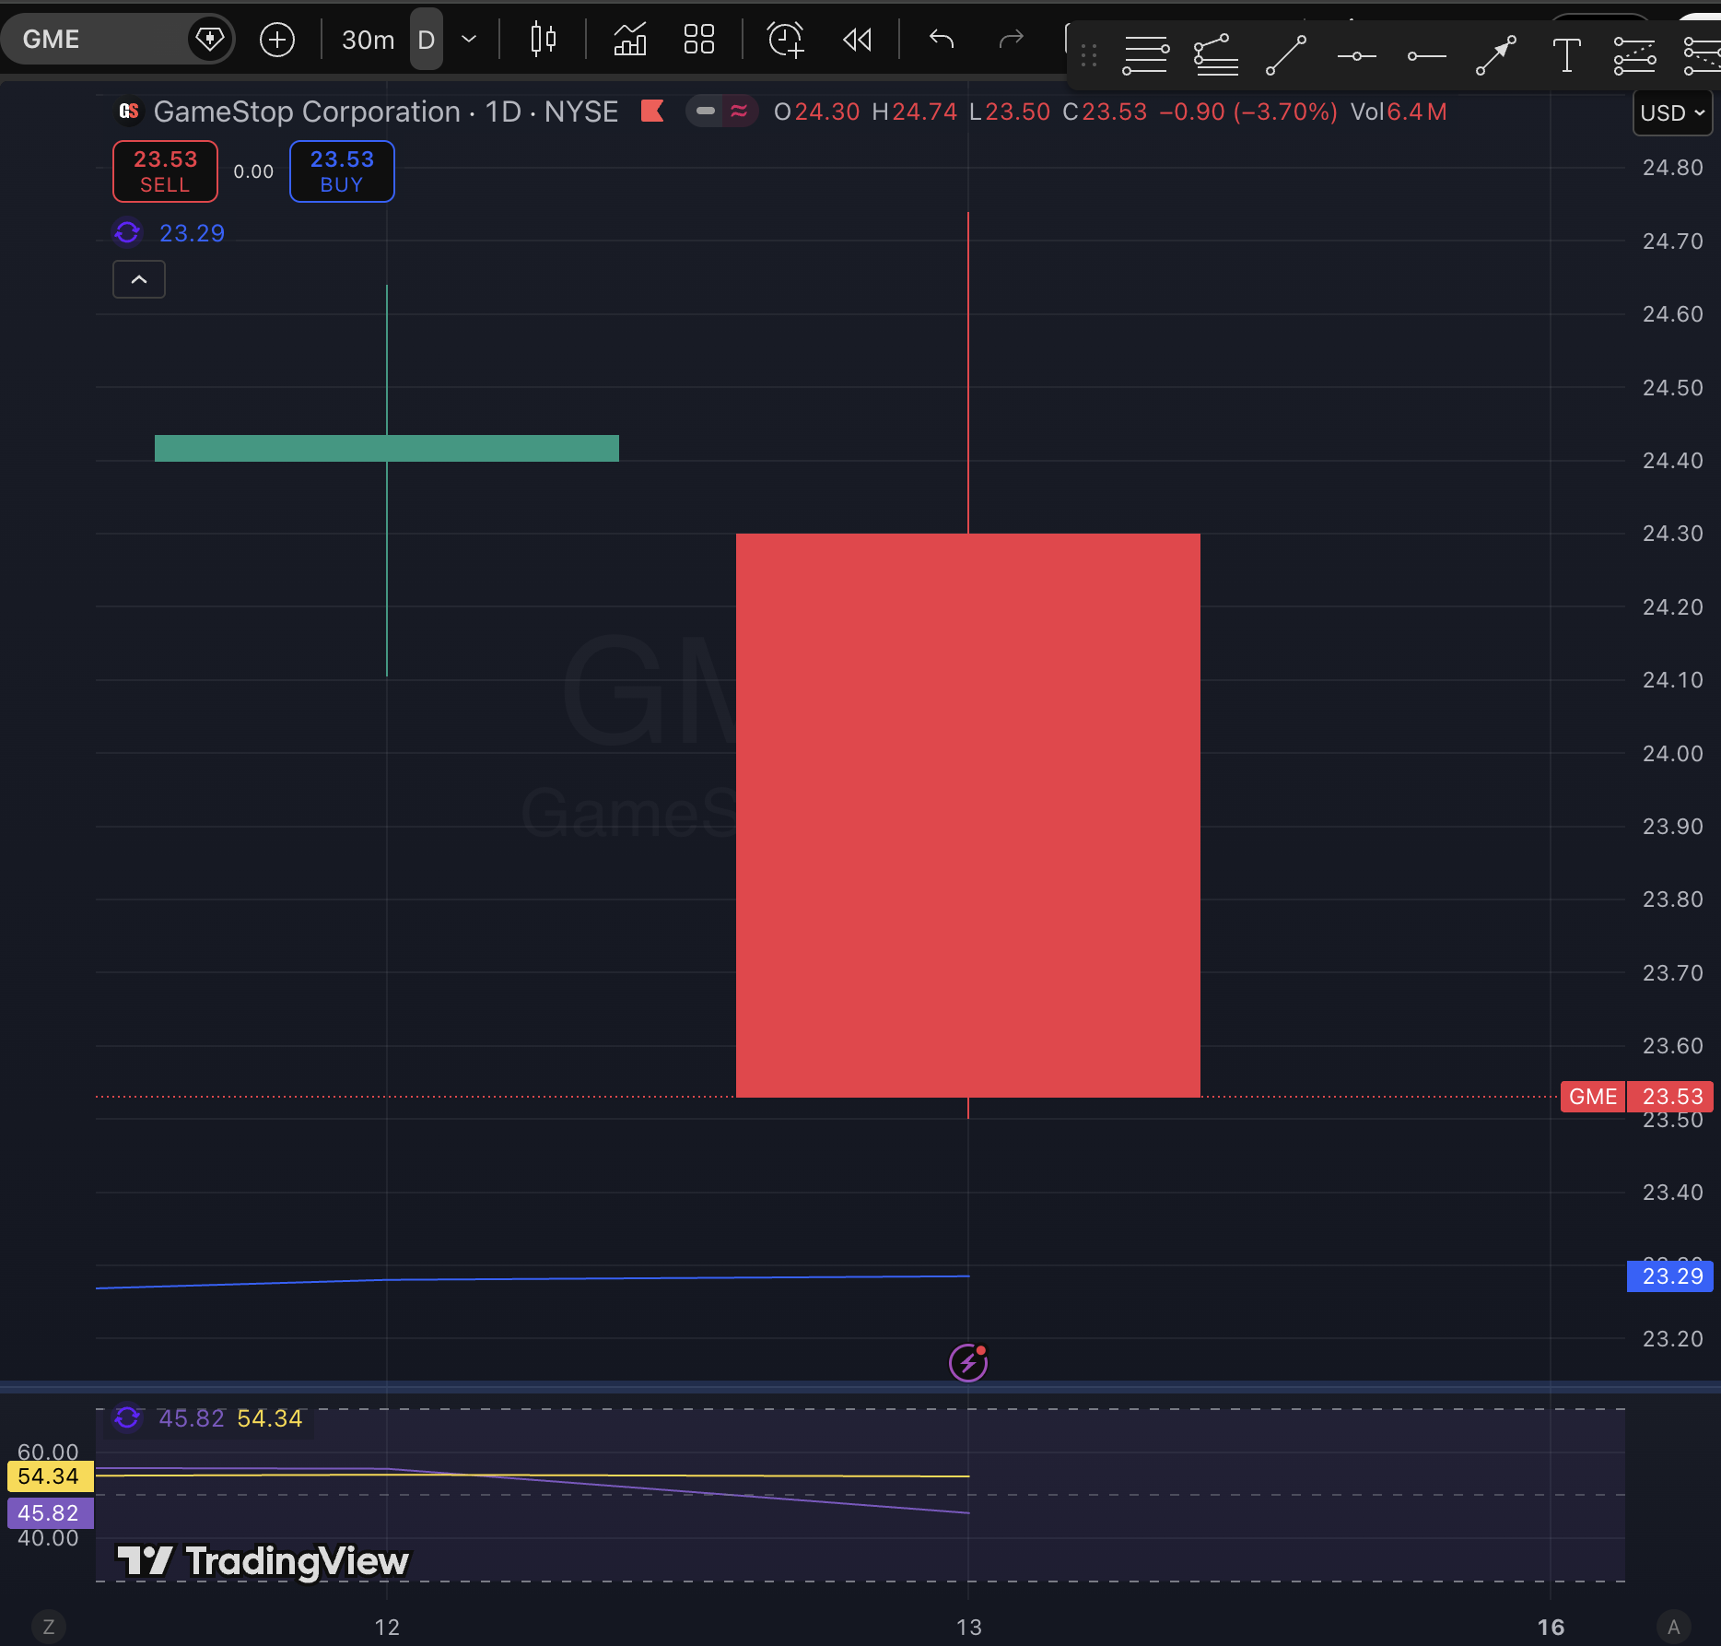
Task: Click the low value L 23.50
Action: 1010,112
